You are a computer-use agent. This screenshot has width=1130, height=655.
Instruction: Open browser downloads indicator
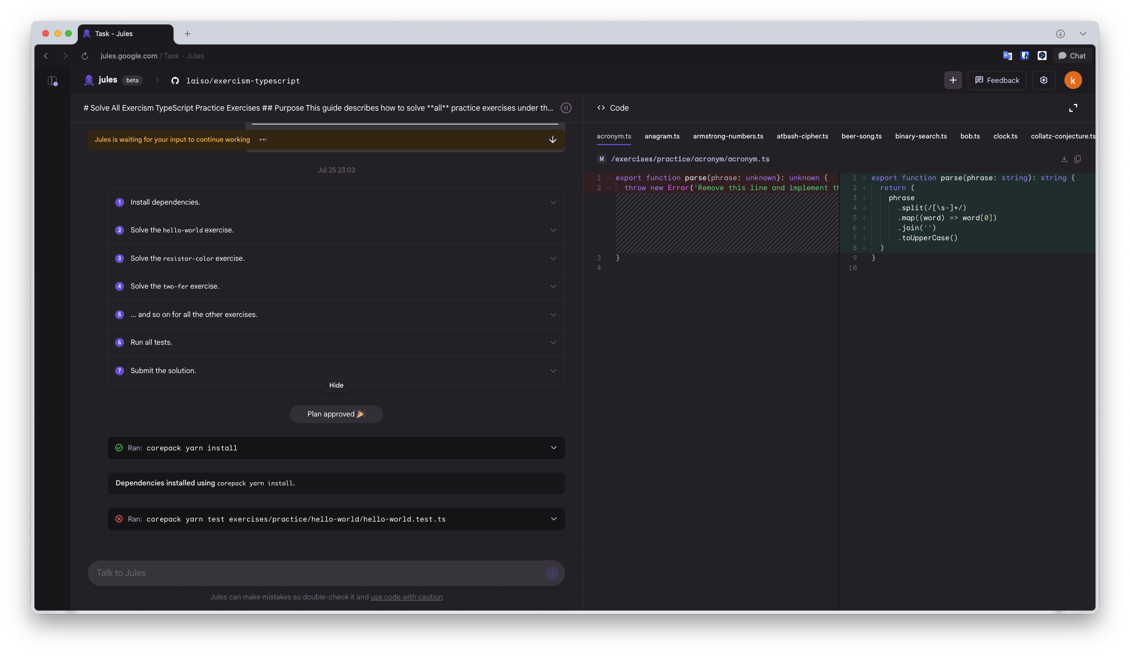pyautogui.click(x=1060, y=34)
